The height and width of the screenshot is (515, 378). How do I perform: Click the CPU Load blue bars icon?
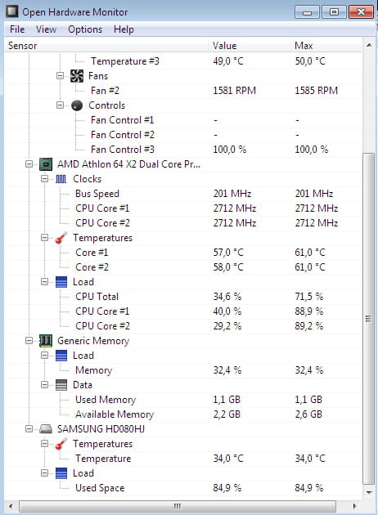(61, 282)
